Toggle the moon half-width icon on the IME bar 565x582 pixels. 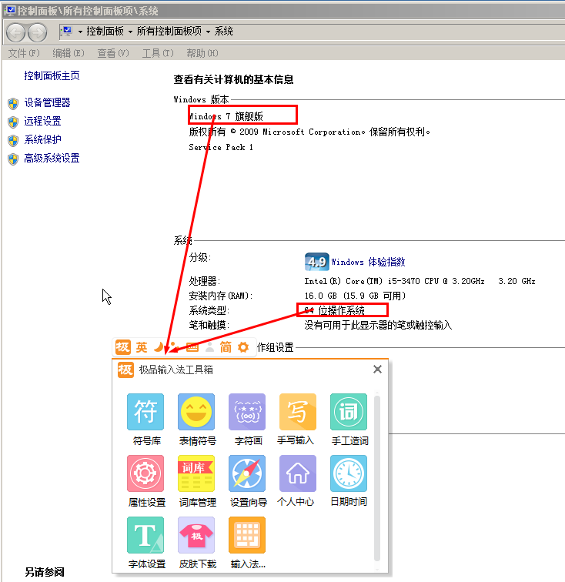coord(159,347)
